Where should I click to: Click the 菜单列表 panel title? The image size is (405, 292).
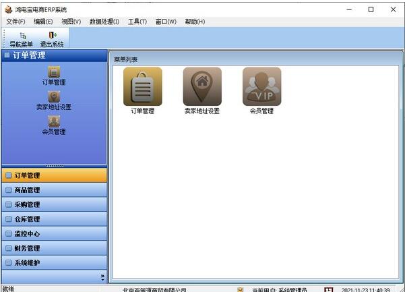(126, 60)
